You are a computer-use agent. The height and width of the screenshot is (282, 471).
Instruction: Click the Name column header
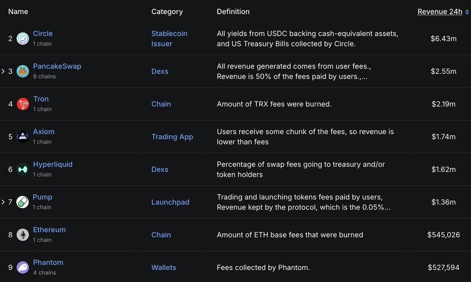tap(18, 11)
